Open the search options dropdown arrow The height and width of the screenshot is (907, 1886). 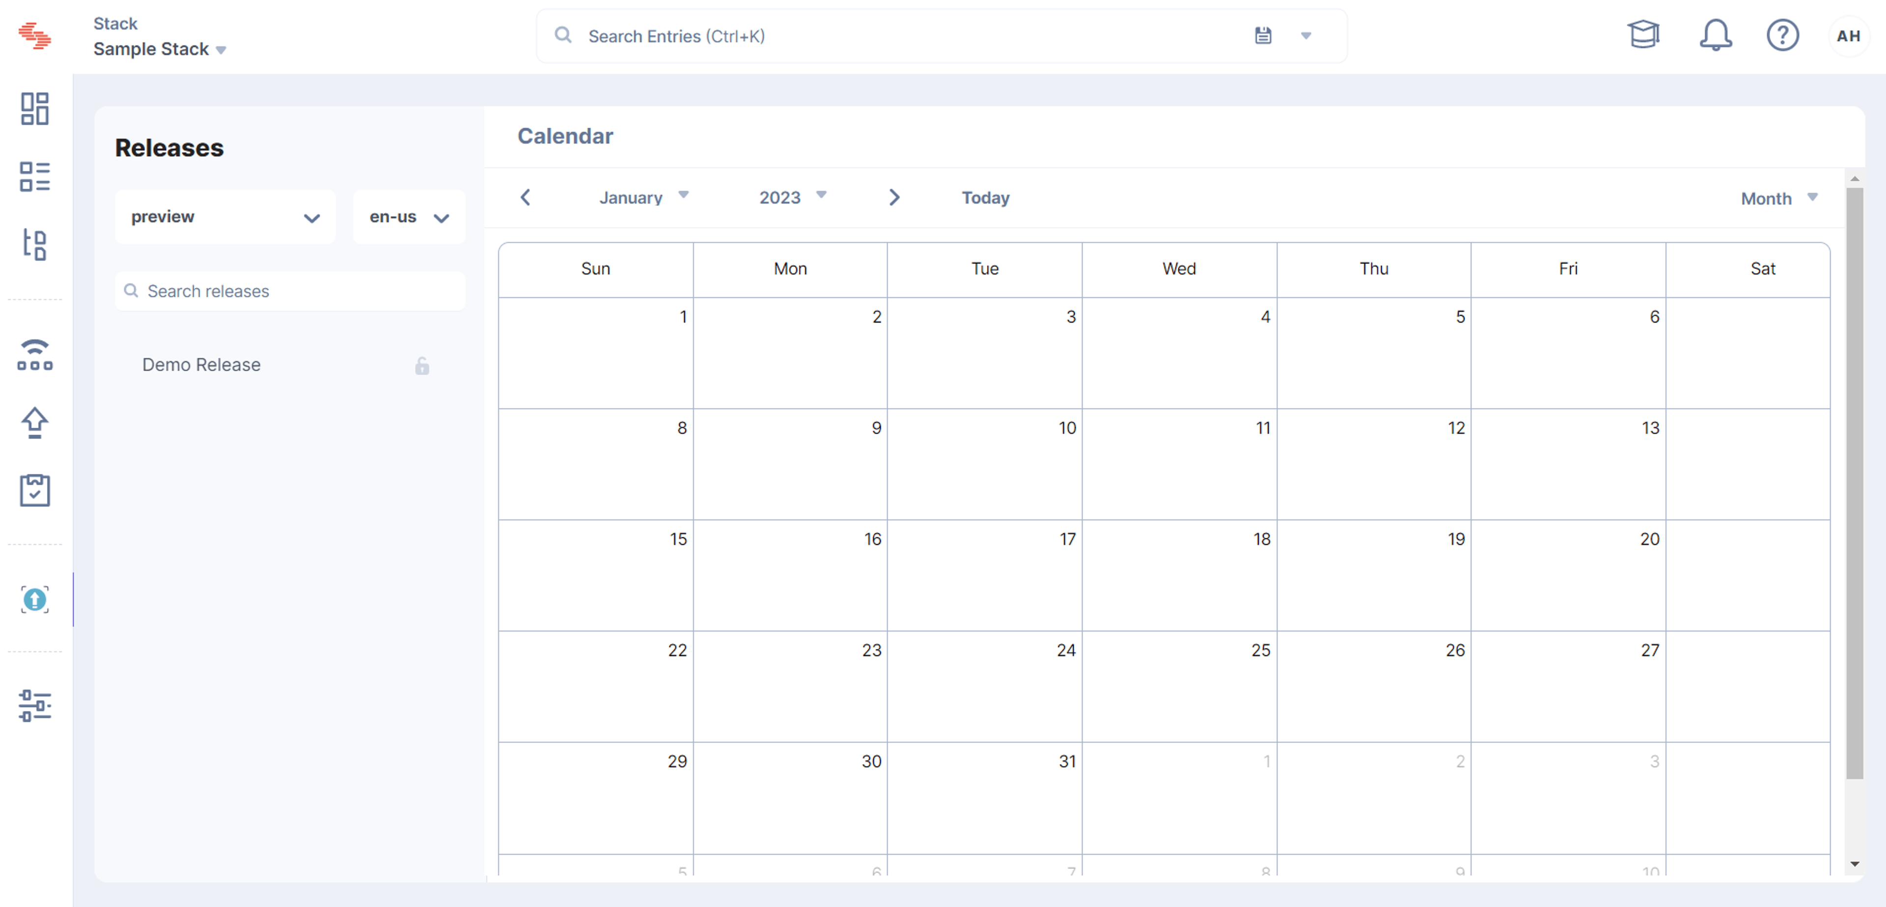(x=1305, y=35)
